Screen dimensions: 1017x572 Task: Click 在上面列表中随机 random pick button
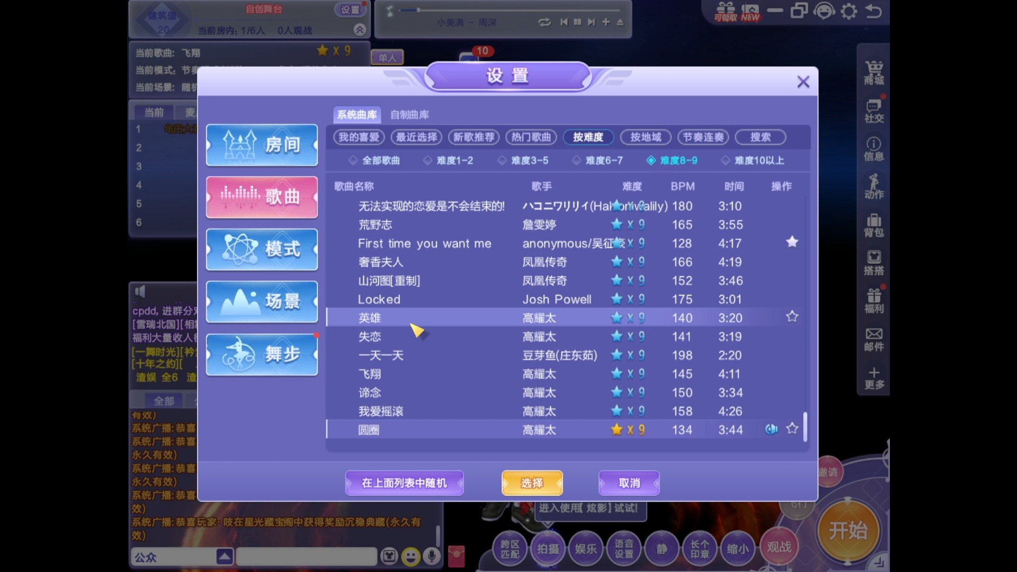(404, 482)
